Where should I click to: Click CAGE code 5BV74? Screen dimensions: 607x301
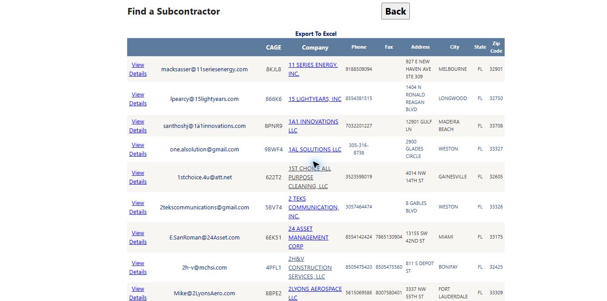coord(273,208)
